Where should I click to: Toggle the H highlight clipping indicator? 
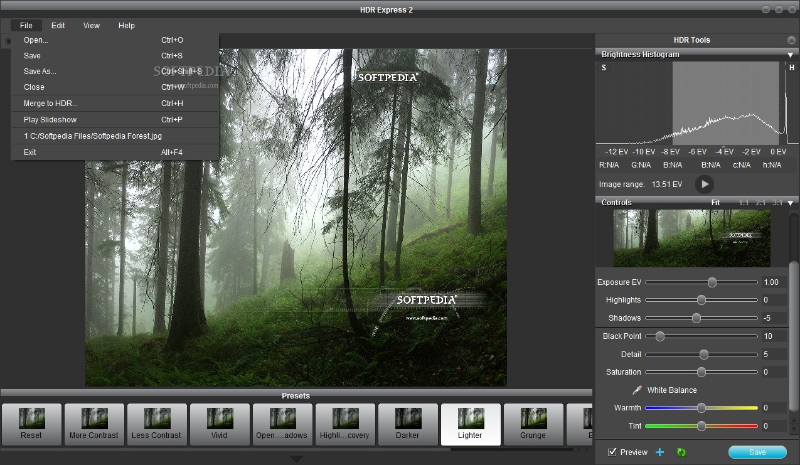(791, 68)
